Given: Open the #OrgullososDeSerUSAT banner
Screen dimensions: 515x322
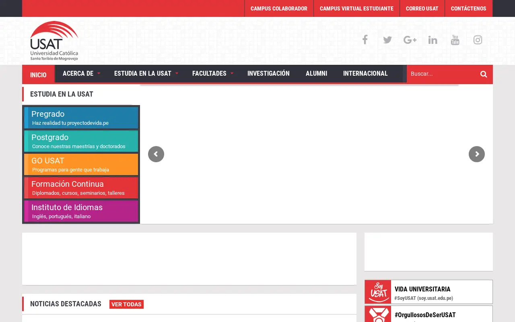Looking at the screenshot, I should pos(428,314).
